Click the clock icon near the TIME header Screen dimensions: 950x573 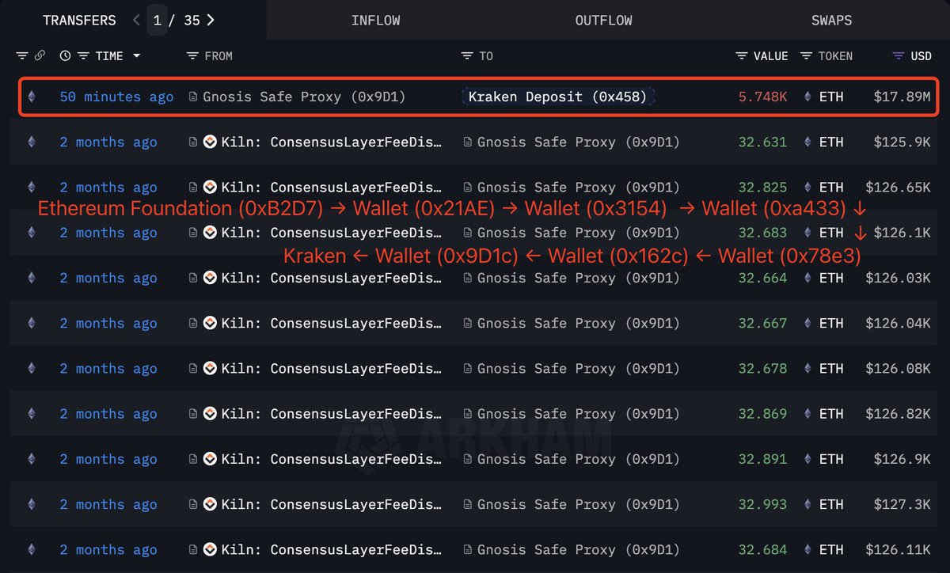click(x=64, y=55)
